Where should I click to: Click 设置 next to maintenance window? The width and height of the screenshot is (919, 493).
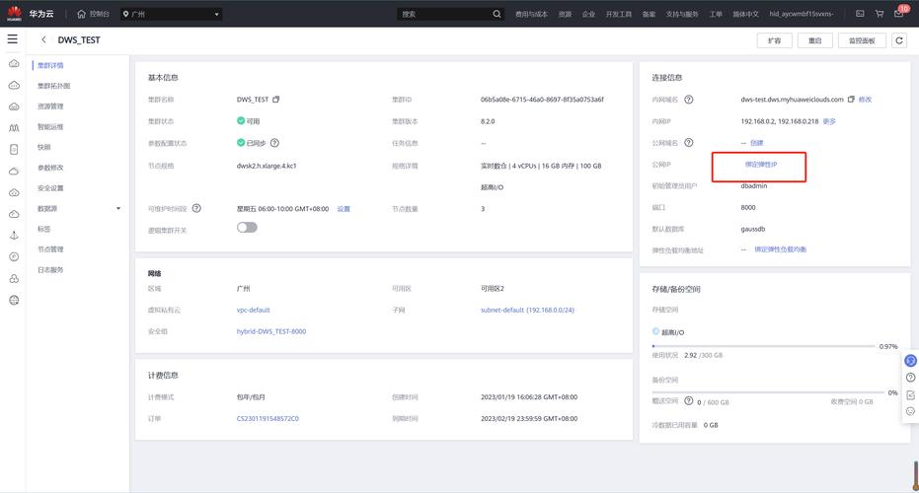344,209
